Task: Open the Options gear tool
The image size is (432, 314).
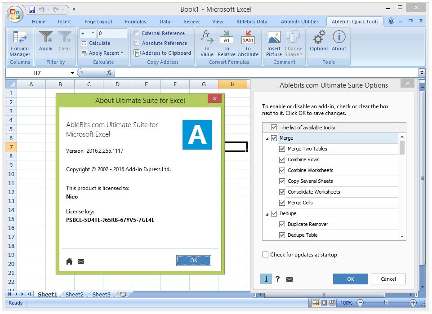Action: (x=319, y=41)
